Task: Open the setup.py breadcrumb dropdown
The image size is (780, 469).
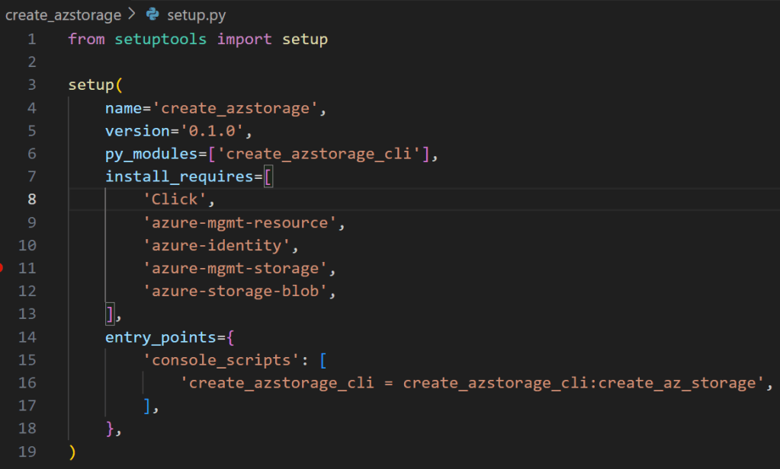Action: click(x=196, y=14)
